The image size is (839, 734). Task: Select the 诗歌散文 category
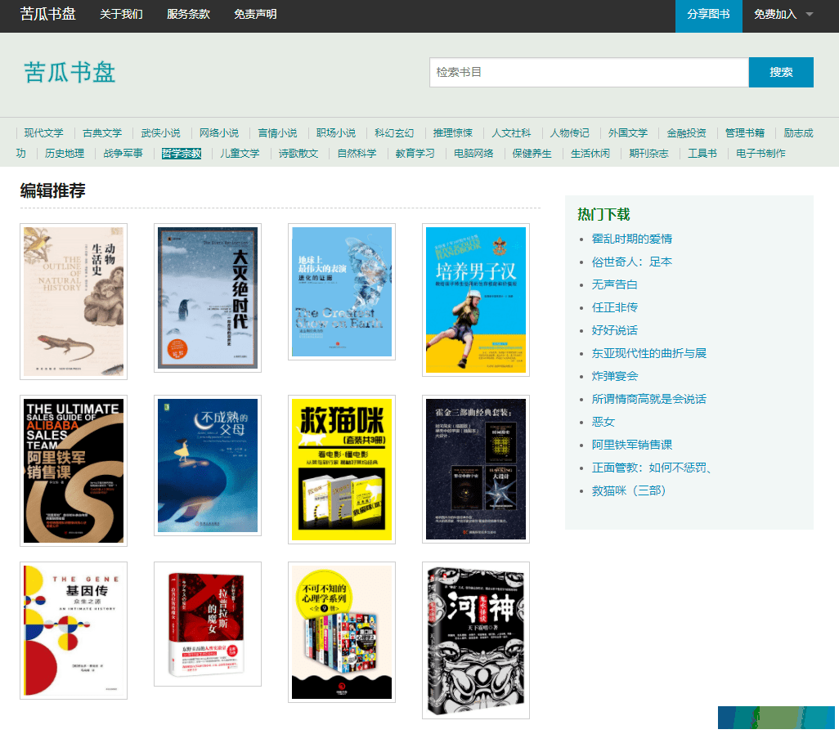(298, 154)
